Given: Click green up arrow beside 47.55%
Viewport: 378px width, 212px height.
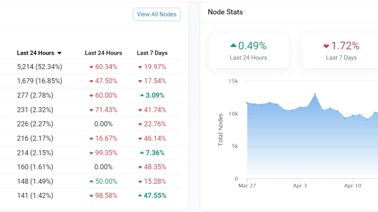Looking at the screenshot, I should [x=140, y=195].
